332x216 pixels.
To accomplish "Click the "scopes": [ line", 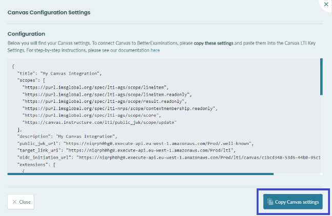I will pos(32,80).
